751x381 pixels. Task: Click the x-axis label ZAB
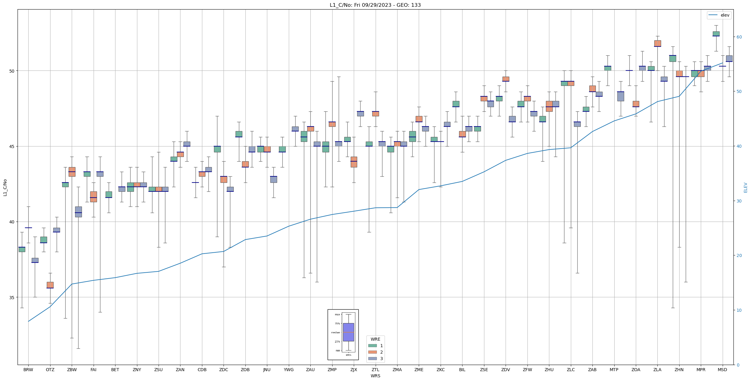click(x=592, y=370)
